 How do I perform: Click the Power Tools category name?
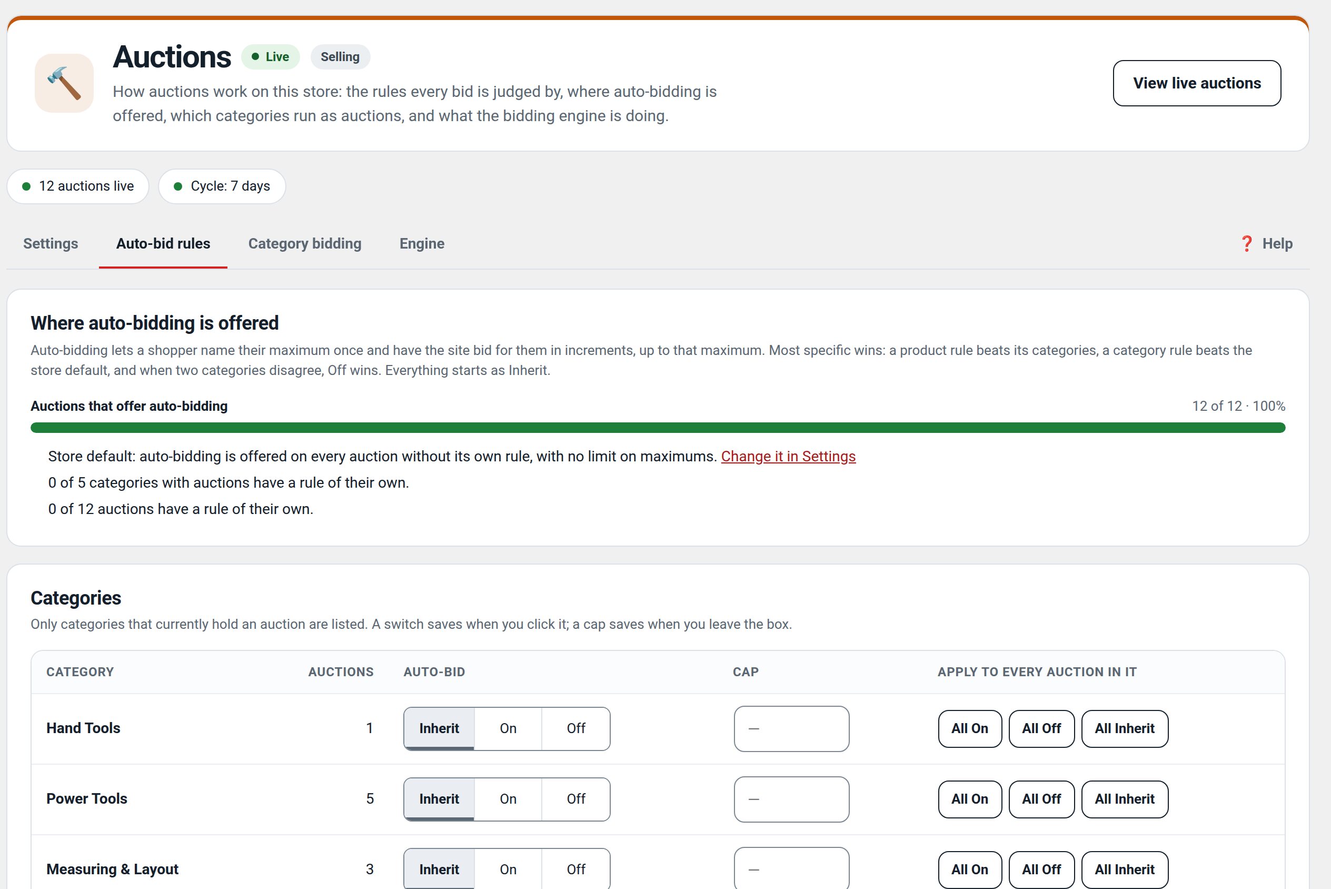(87, 798)
